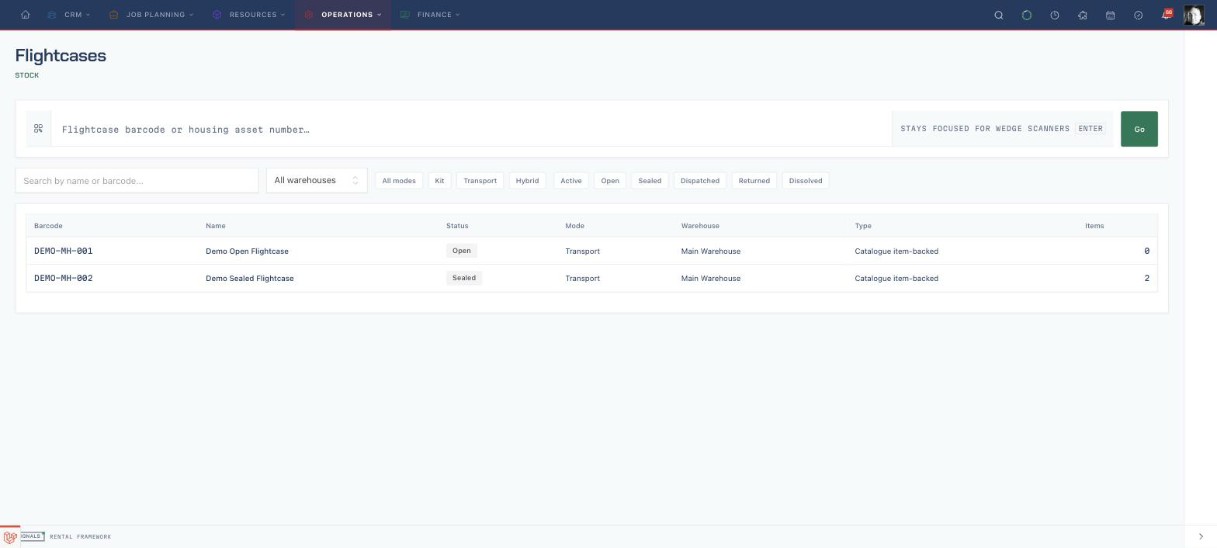Click the Laravel debug bar logo
The height and width of the screenshot is (548, 1217).
click(x=10, y=536)
